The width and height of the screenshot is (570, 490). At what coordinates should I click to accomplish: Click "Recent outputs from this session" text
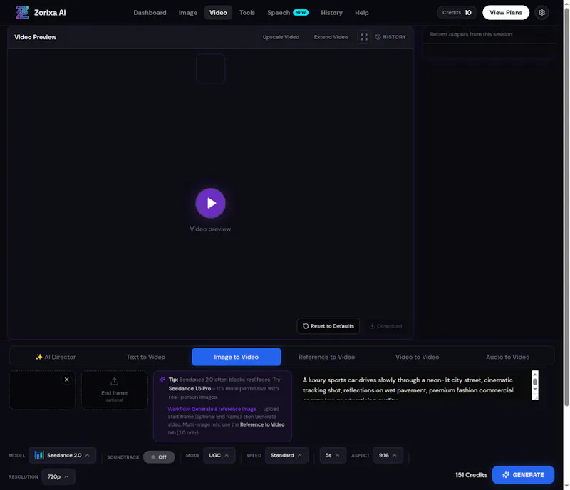tap(471, 34)
